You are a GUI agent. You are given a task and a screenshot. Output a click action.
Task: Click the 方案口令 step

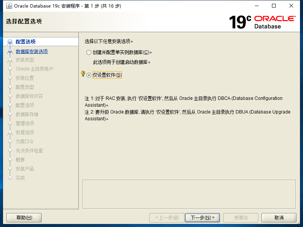25,141
